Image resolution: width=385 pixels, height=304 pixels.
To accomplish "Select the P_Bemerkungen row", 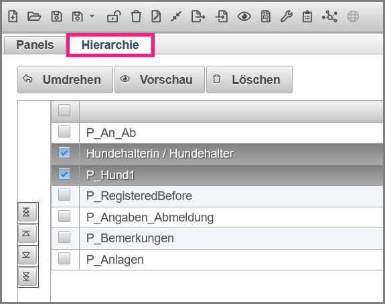I will click(217, 238).
